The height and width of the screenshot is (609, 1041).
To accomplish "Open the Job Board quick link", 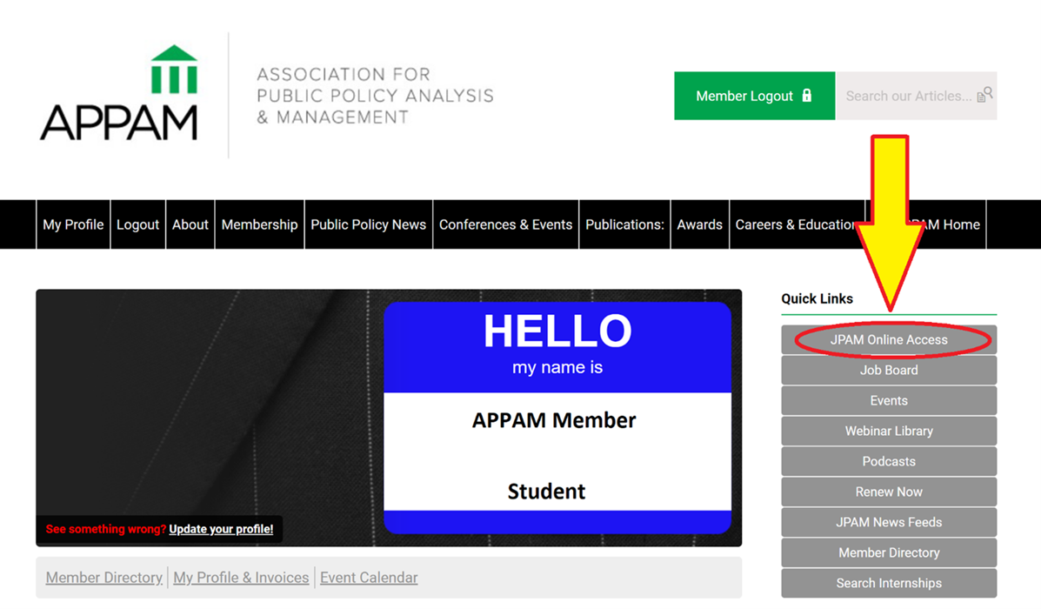I will [889, 370].
